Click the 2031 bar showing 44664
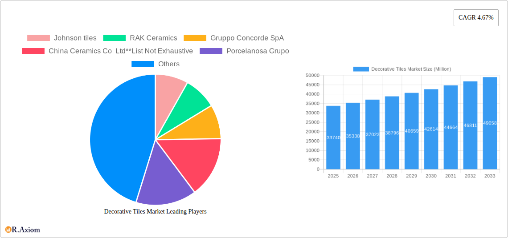The image size is (508, 238). pyautogui.click(x=451, y=127)
